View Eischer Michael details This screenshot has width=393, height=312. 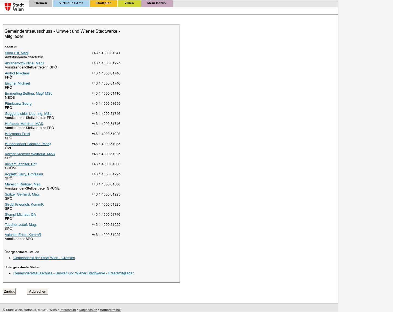17,83
